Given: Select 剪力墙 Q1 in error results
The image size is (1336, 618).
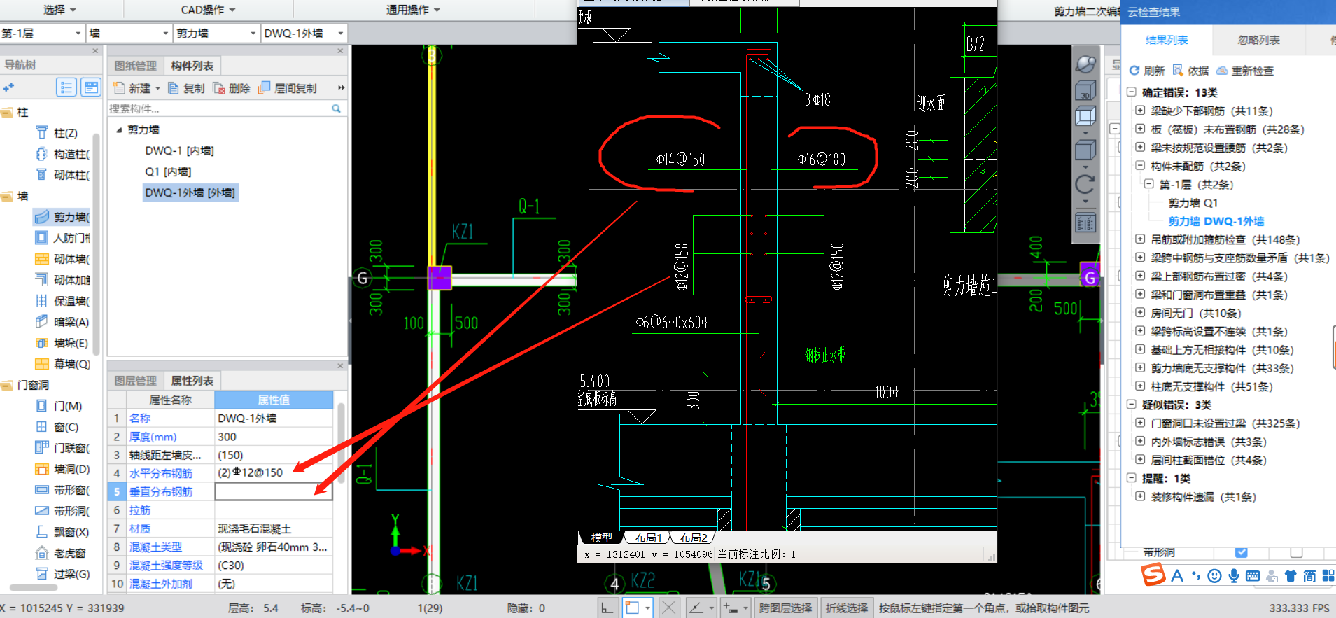Looking at the screenshot, I should tap(1193, 202).
